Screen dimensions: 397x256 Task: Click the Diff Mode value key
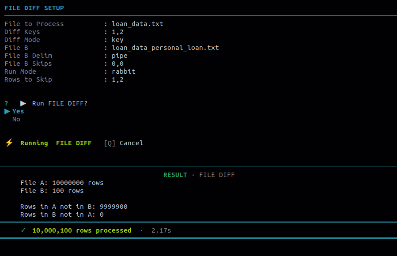point(117,40)
